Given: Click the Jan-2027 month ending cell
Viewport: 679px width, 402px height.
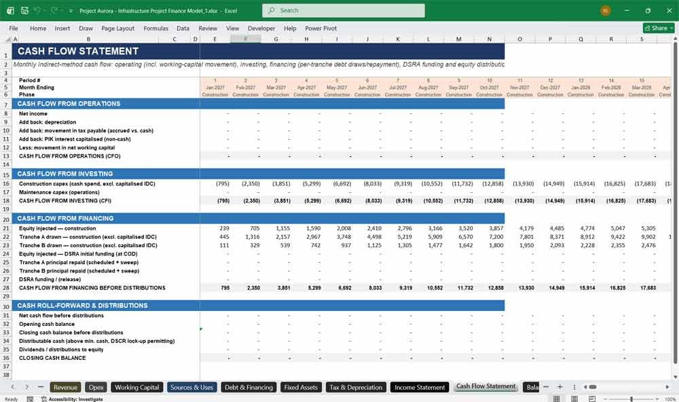Looking at the screenshot, I should [215, 88].
